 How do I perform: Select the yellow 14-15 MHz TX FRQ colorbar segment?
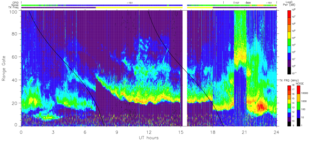coord(289,101)
